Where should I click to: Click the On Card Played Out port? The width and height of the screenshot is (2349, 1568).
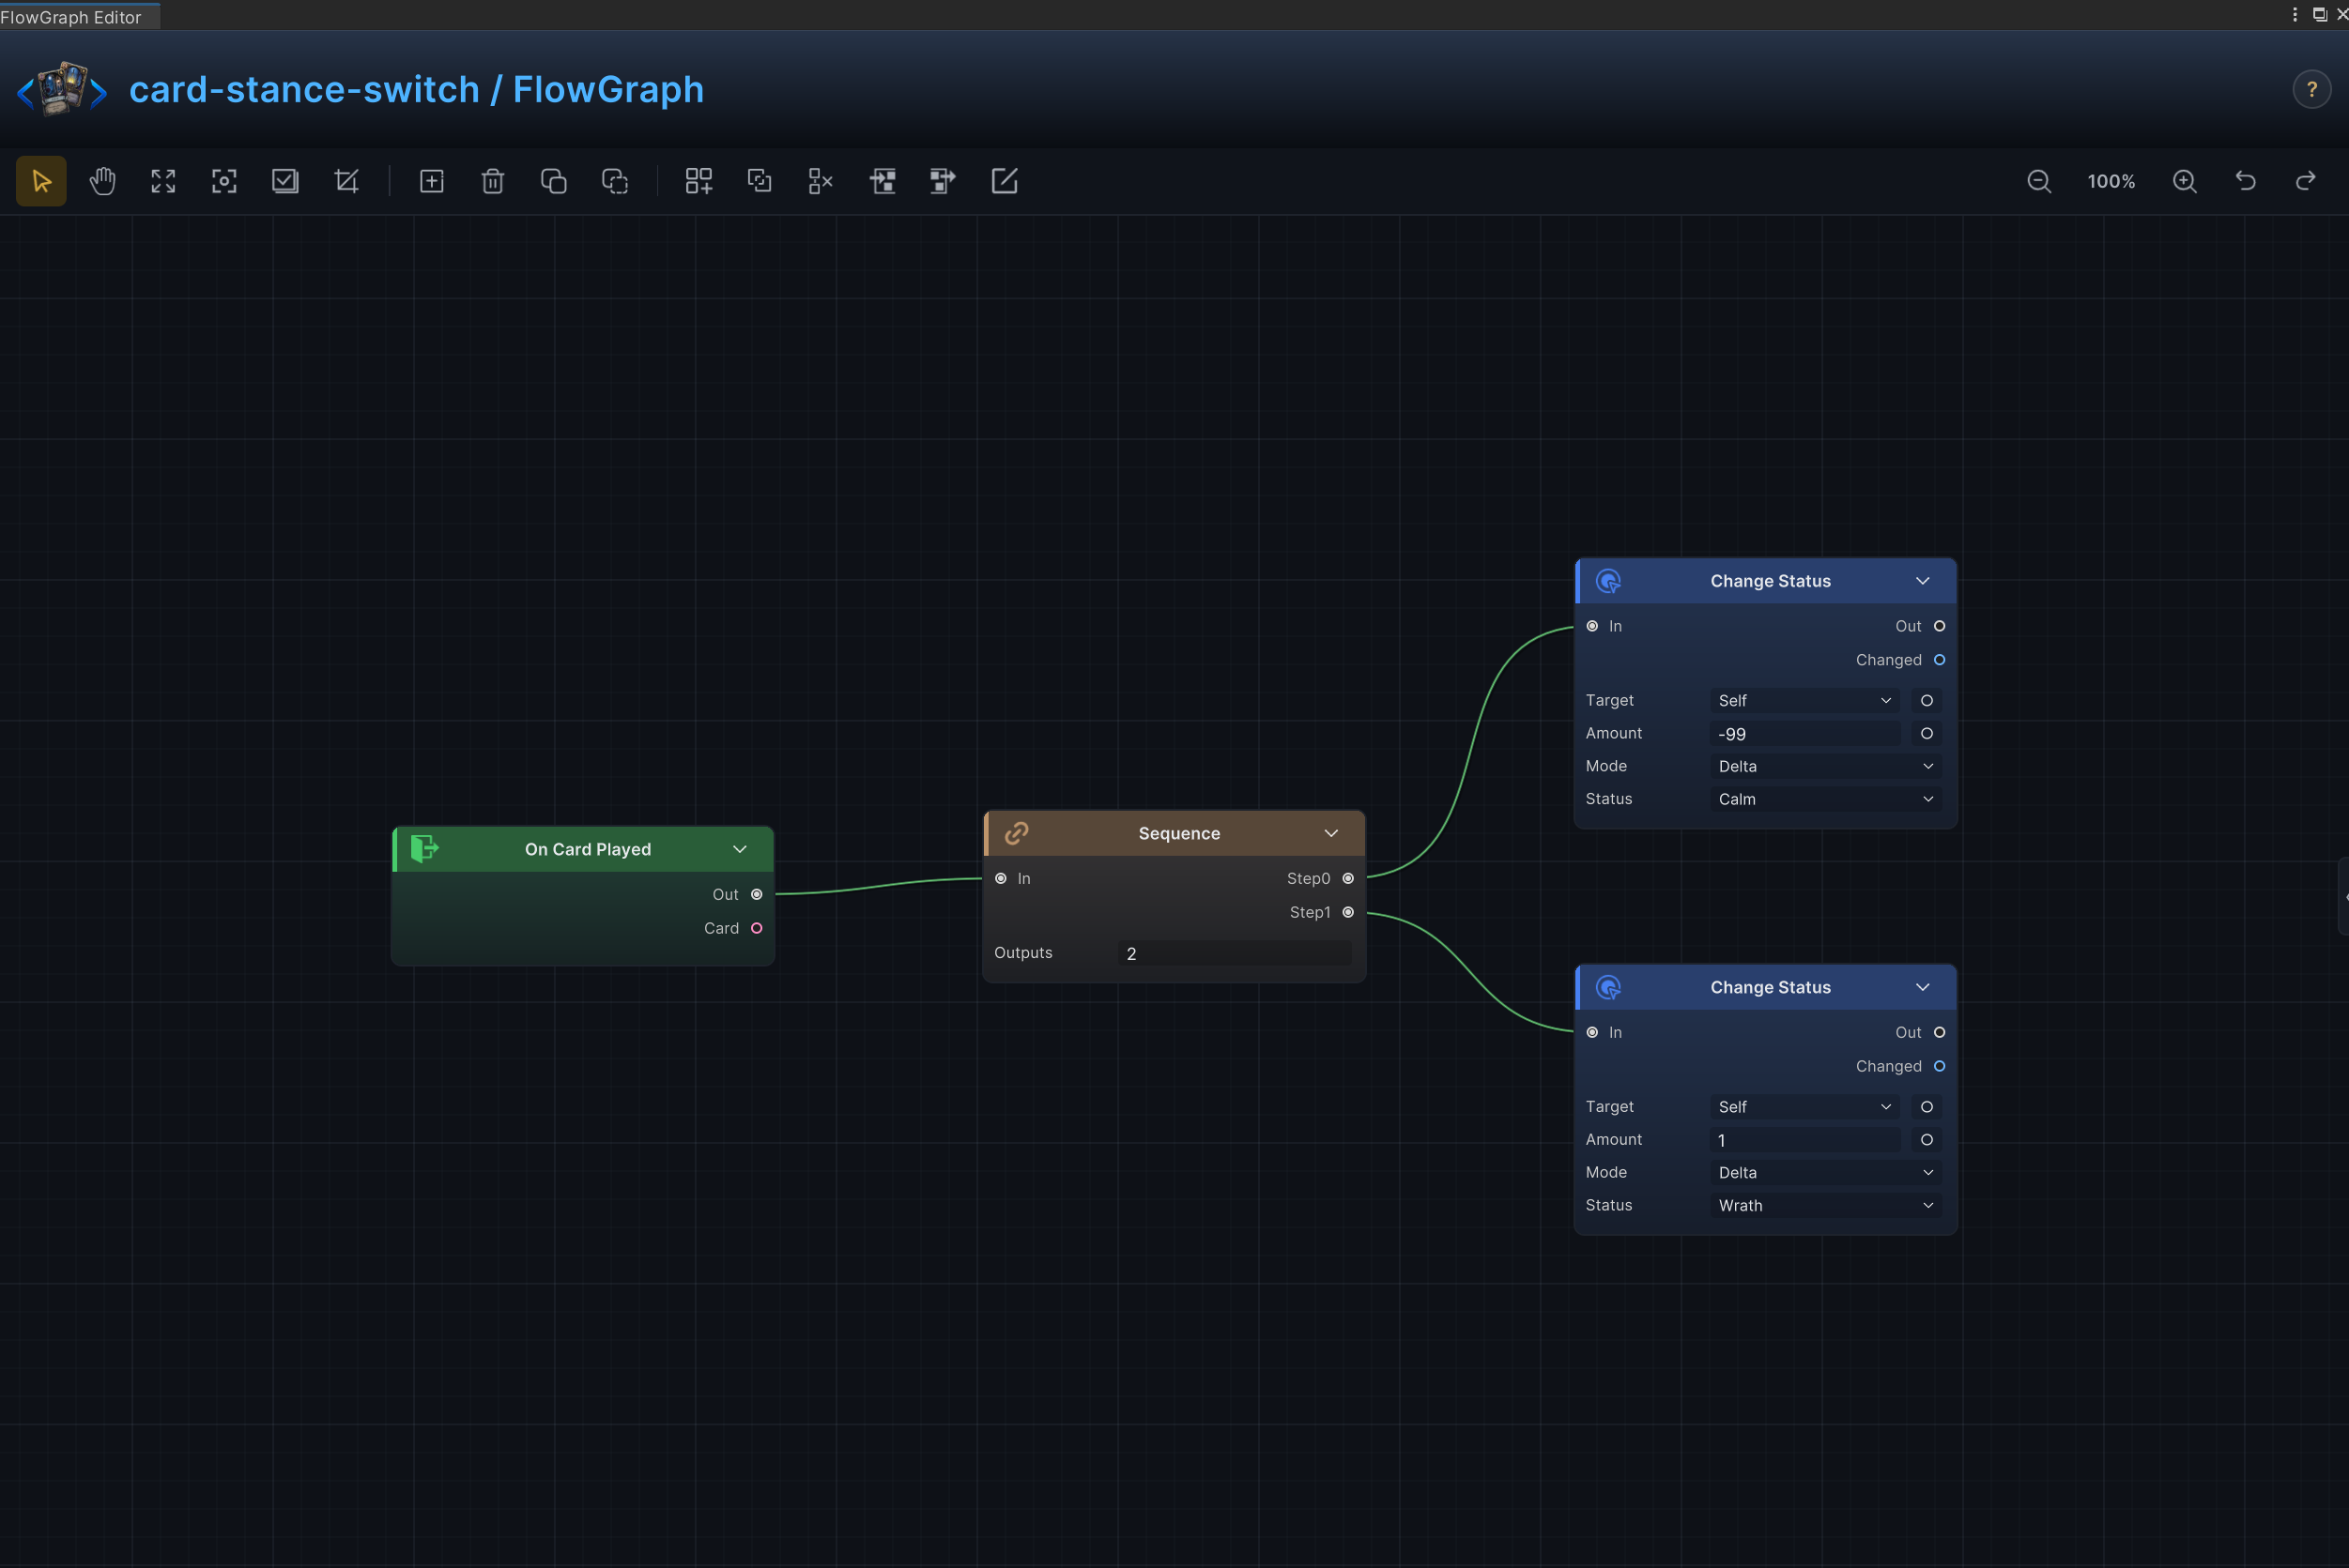tap(757, 894)
